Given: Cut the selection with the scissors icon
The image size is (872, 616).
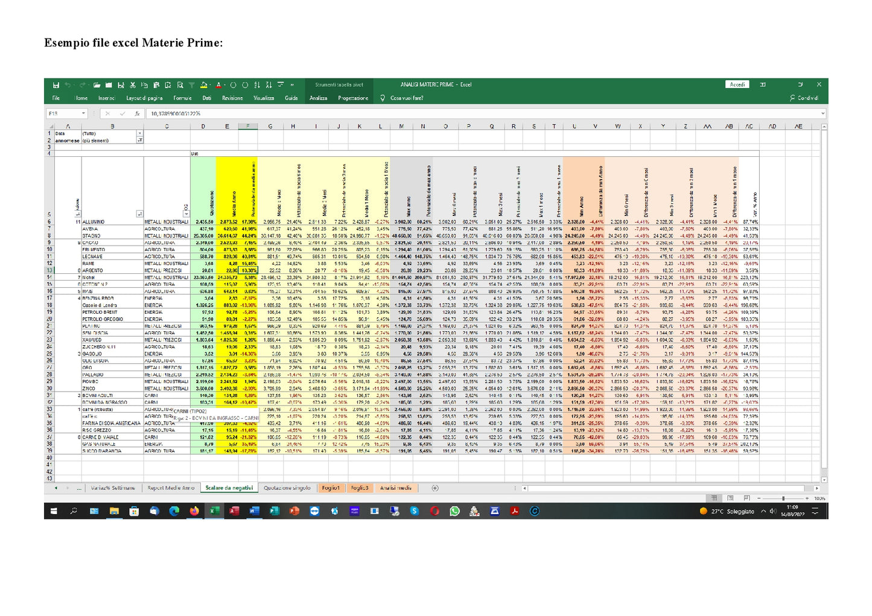Looking at the screenshot, I should (x=132, y=85).
